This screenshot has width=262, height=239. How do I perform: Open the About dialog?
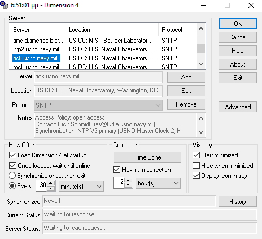[x=238, y=64]
